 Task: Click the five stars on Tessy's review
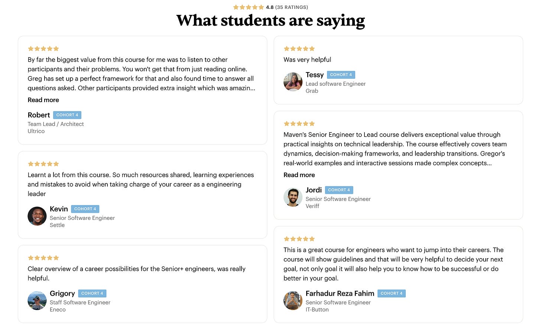[299, 49]
